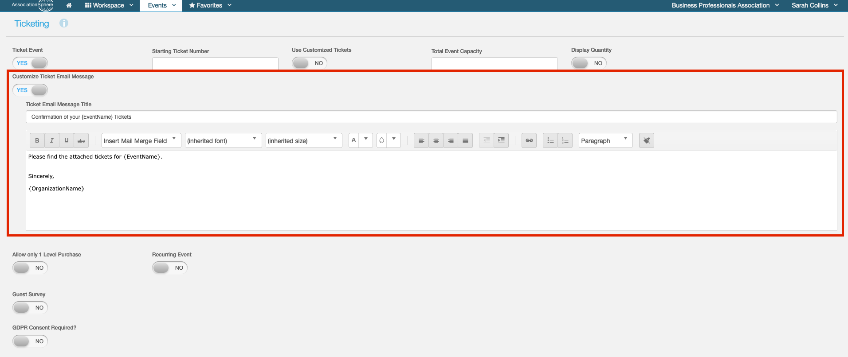This screenshot has width=848, height=357.
Task: Toggle the Display Quantity switch
Action: (x=589, y=63)
